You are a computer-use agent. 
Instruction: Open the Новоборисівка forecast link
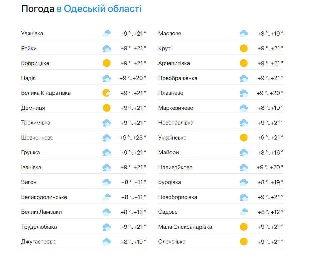pyautogui.click(x=178, y=197)
